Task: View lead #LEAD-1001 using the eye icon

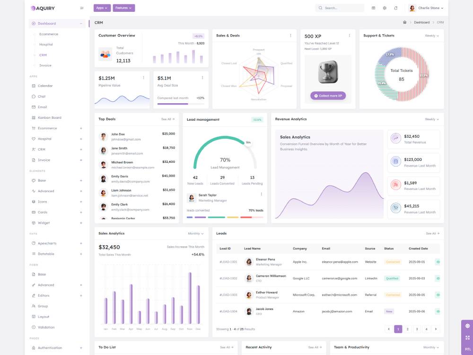Action: click(x=438, y=262)
